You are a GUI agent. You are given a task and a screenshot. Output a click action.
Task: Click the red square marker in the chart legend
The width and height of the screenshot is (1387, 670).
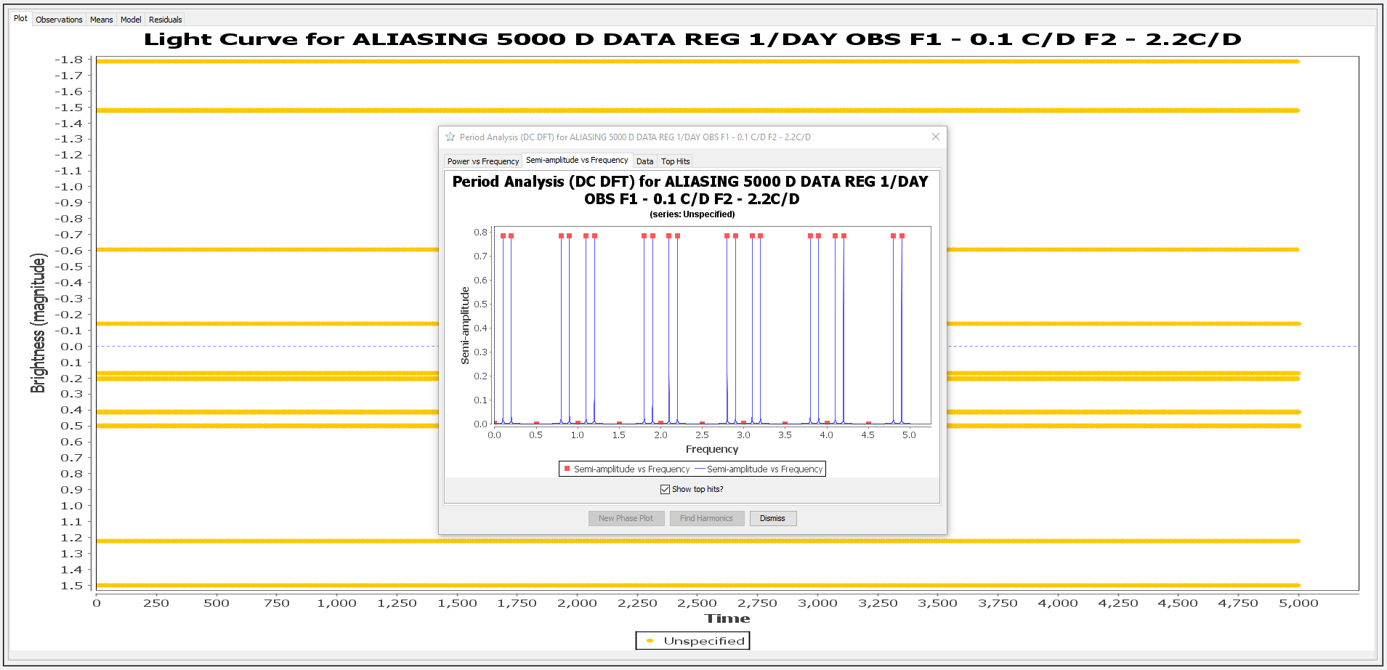[x=567, y=469]
